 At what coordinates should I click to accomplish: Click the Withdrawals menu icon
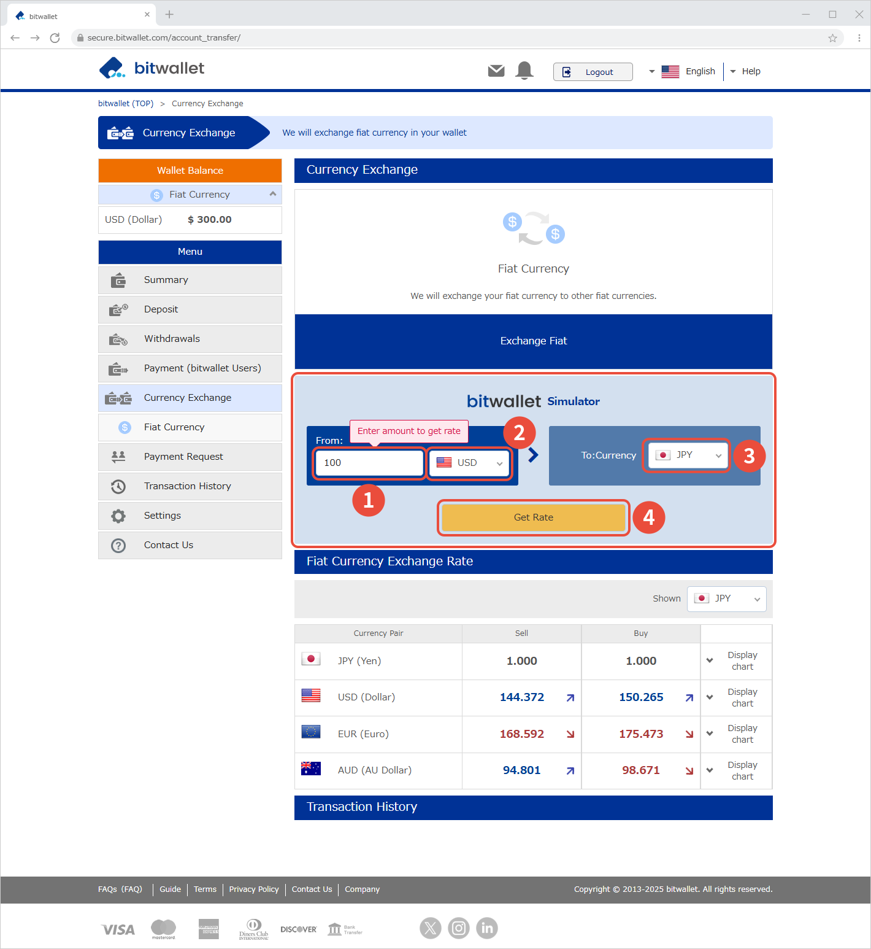[x=118, y=339]
